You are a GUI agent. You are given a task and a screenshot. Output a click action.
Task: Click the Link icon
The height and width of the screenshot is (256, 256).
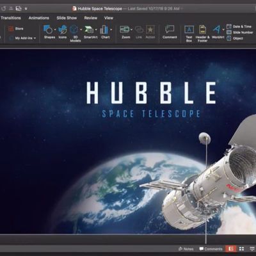(139, 29)
